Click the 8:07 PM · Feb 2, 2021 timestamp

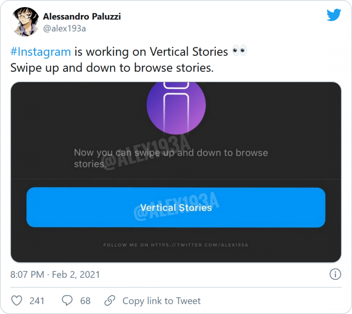[55, 274]
